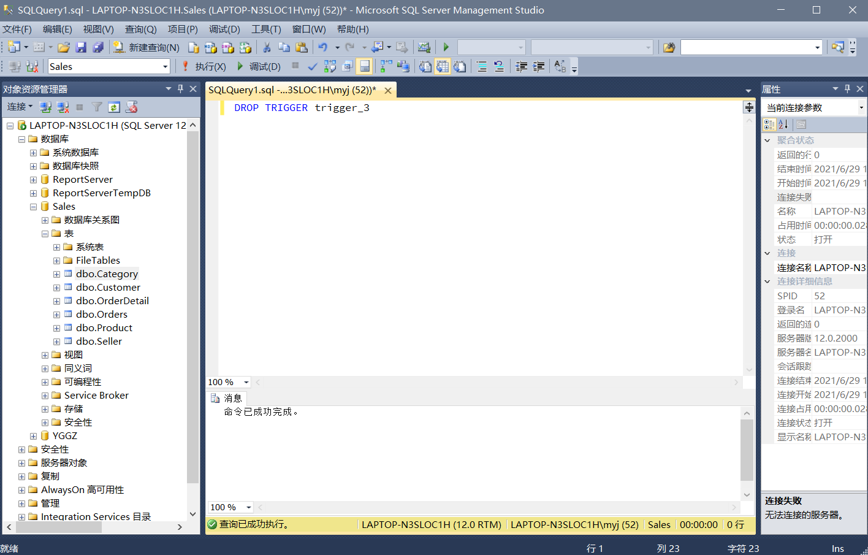Refresh the Object Explorer tree

coord(114,107)
